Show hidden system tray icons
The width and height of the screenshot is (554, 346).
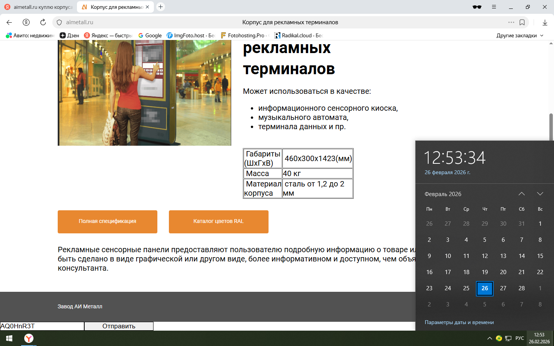(x=489, y=338)
